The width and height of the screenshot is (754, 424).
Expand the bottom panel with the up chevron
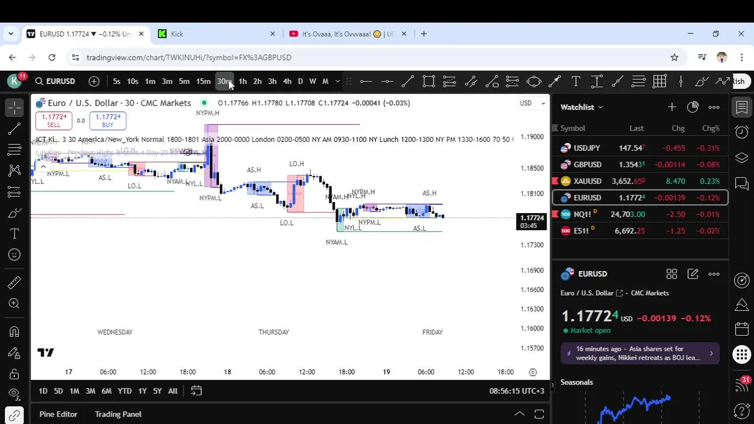519,415
